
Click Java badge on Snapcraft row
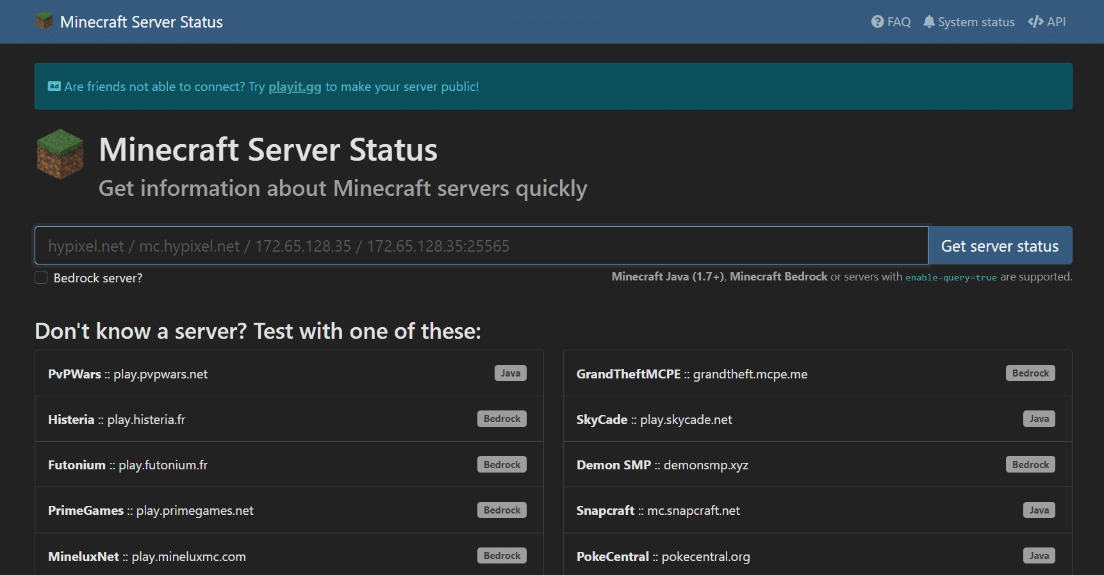click(x=1039, y=510)
